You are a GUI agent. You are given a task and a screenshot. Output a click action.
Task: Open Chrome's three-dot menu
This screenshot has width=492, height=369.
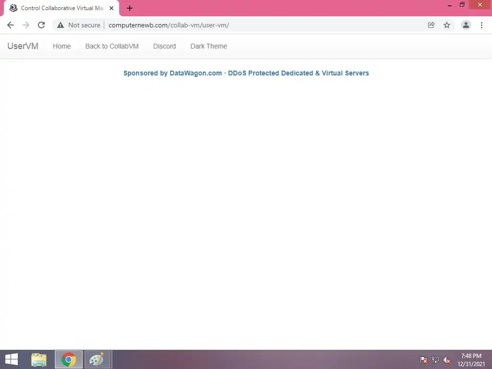(x=481, y=25)
